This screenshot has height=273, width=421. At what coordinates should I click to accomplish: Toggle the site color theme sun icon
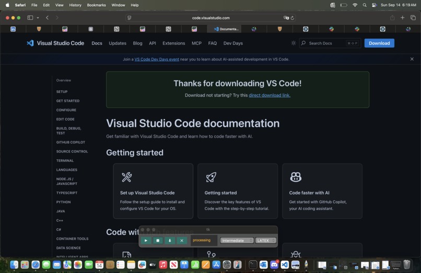tap(294, 43)
